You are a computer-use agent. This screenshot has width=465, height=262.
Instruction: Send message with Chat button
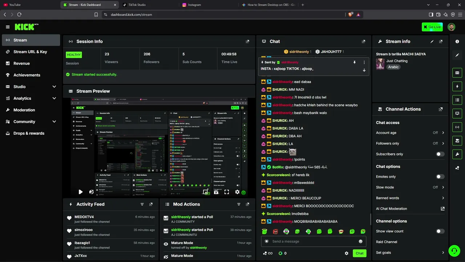(359, 253)
